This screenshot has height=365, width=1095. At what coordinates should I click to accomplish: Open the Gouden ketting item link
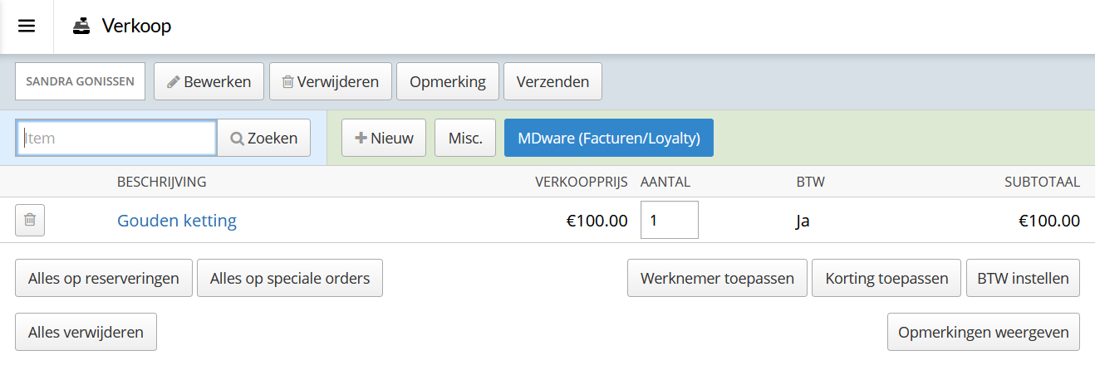177,221
